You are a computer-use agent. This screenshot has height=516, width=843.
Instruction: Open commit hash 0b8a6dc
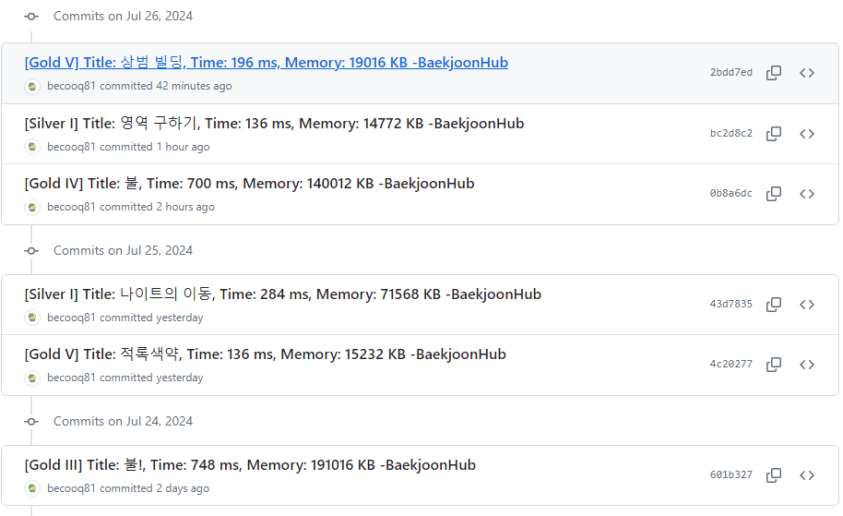(731, 194)
